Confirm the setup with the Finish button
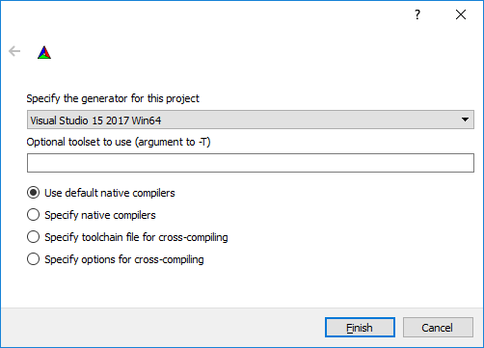Image resolution: width=484 pixels, height=348 pixels. tap(360, 328)
